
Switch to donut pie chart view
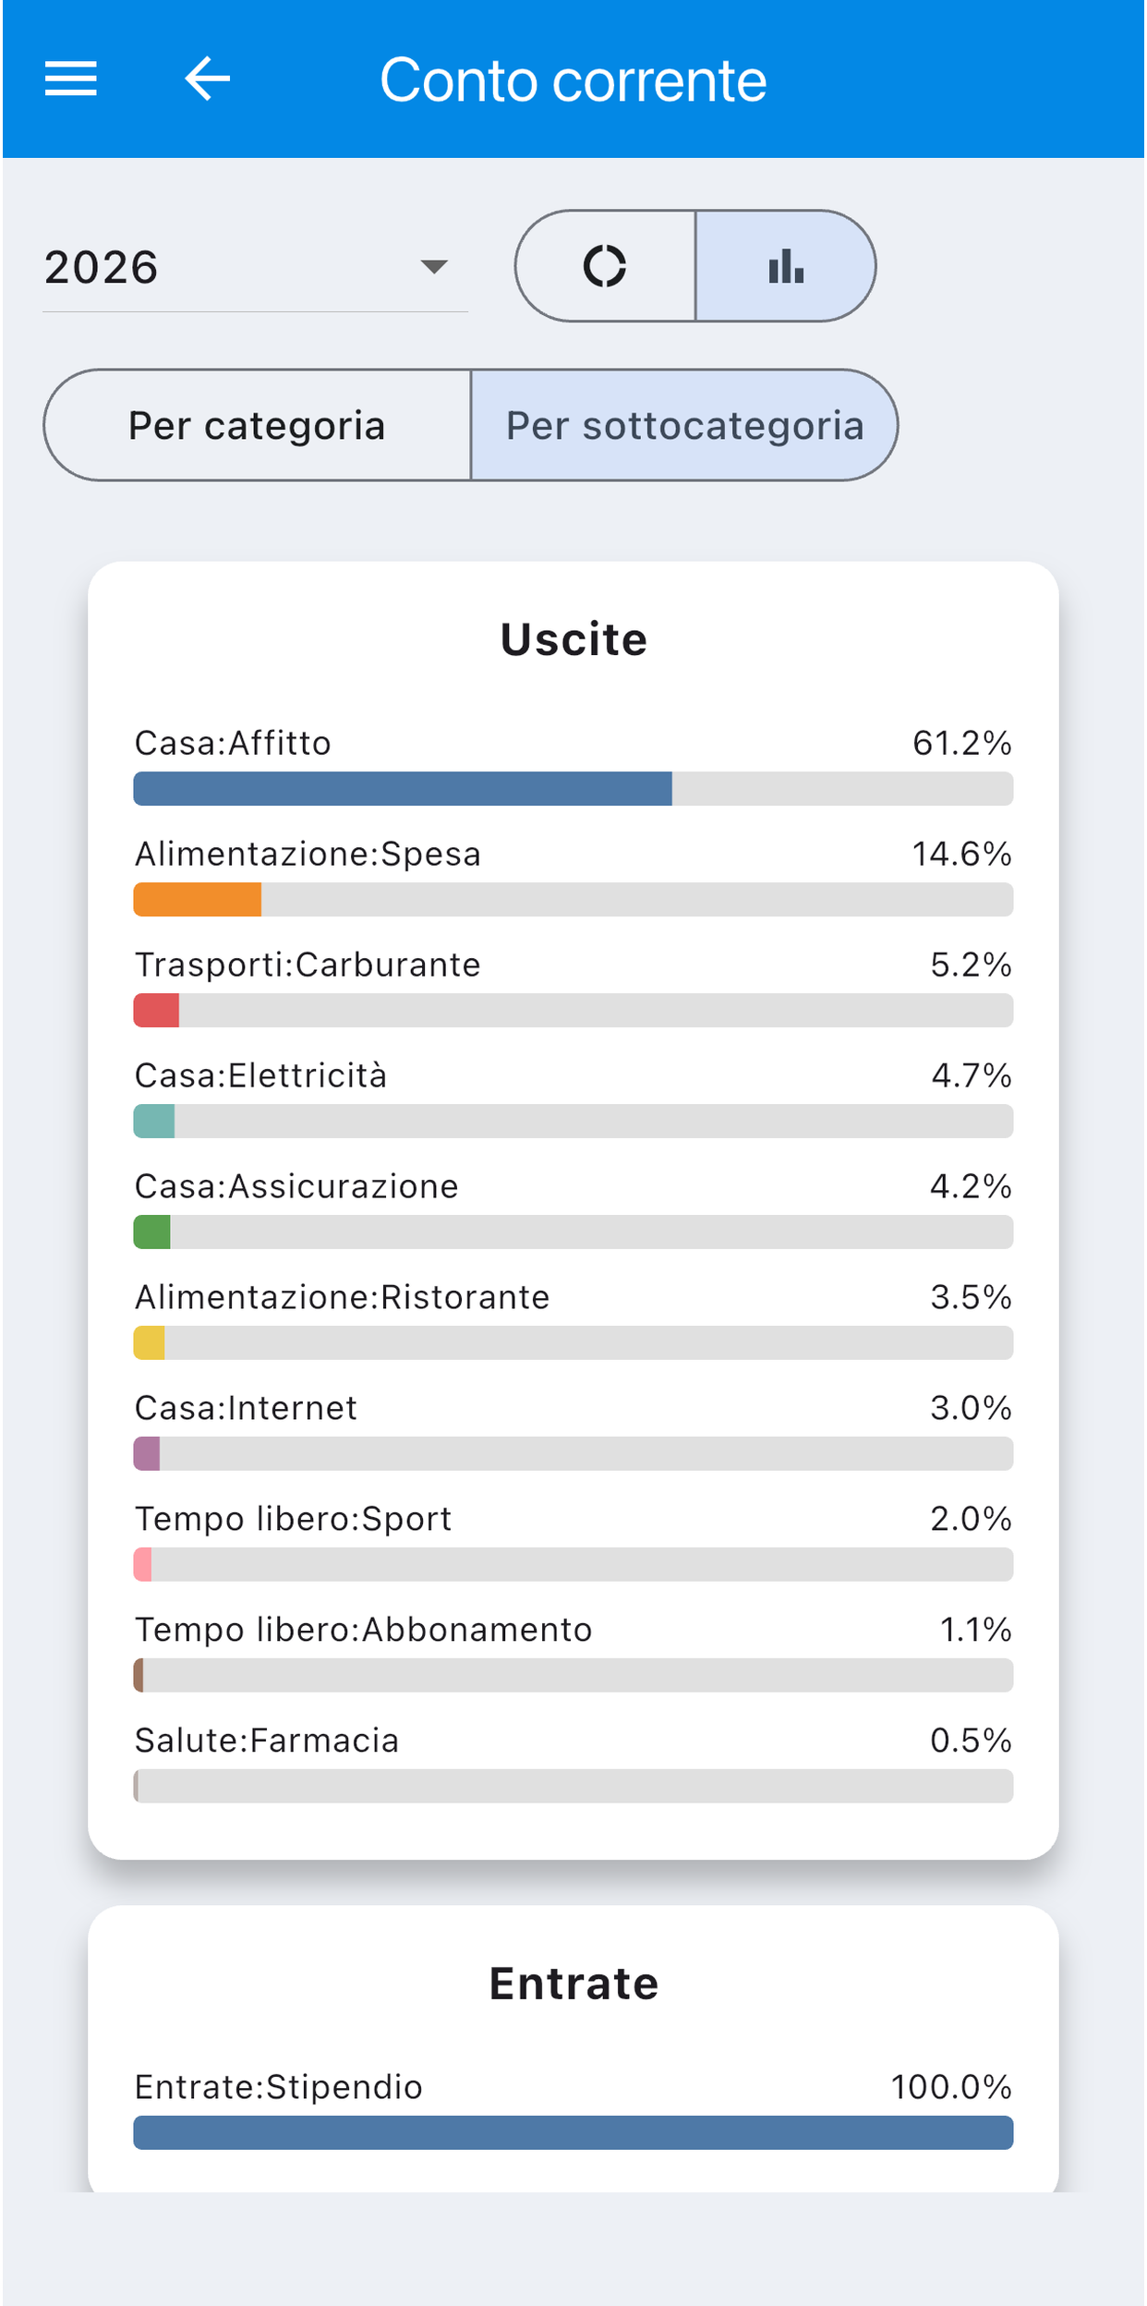click(605, 266)
